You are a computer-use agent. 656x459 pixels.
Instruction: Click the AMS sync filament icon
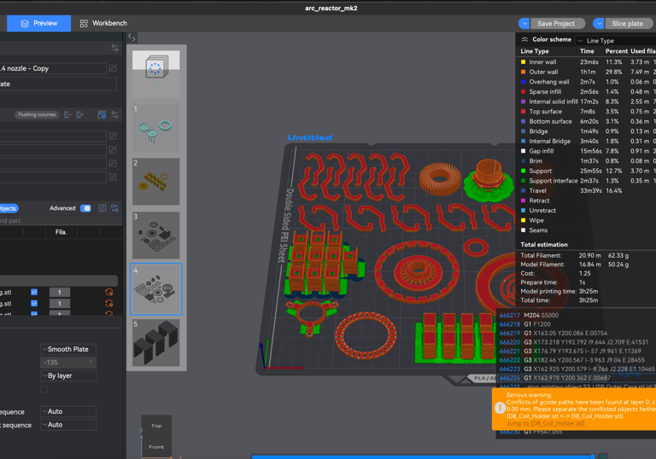(102, 114)
